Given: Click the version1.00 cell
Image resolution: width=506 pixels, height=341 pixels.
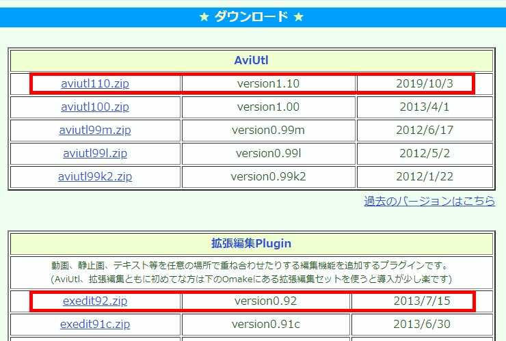Looking at the screenshot, I should (268, 107).
